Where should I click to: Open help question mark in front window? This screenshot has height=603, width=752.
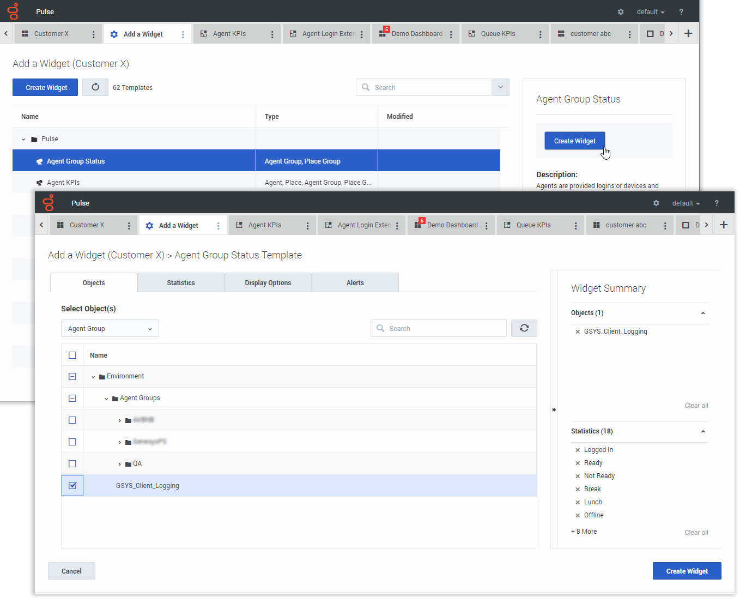click(717, 203)
